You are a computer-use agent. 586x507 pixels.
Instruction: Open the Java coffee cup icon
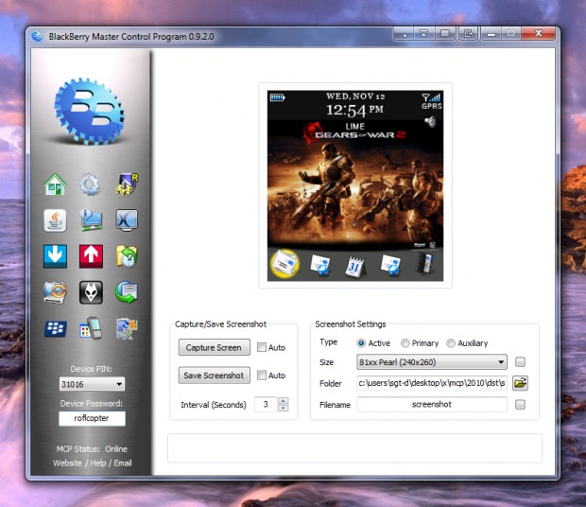(x=56, y=220)
